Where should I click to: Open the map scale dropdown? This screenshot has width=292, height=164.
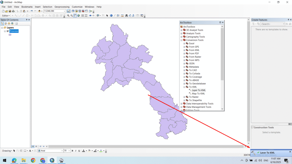click(x=64, y=11)
